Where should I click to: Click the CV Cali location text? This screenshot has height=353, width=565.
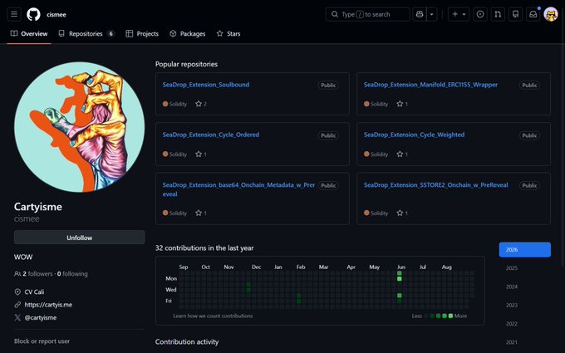[x=34, y=292]
